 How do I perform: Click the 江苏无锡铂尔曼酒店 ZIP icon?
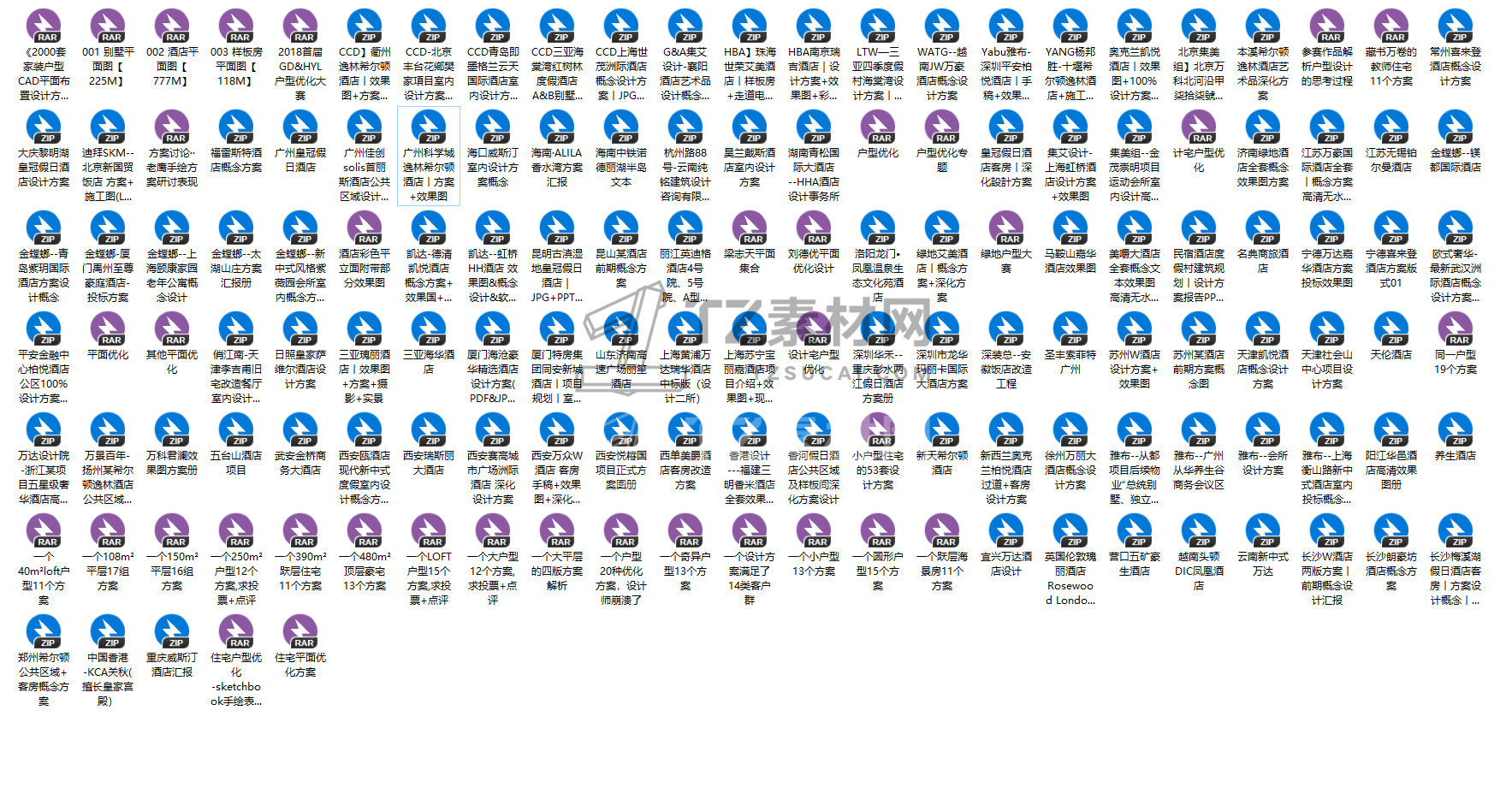pyautogui.click(x=1391, y=127)
